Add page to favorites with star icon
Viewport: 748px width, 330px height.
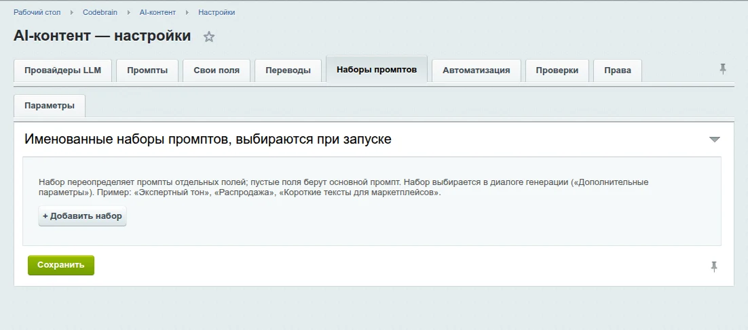click(x=209, y=37)
